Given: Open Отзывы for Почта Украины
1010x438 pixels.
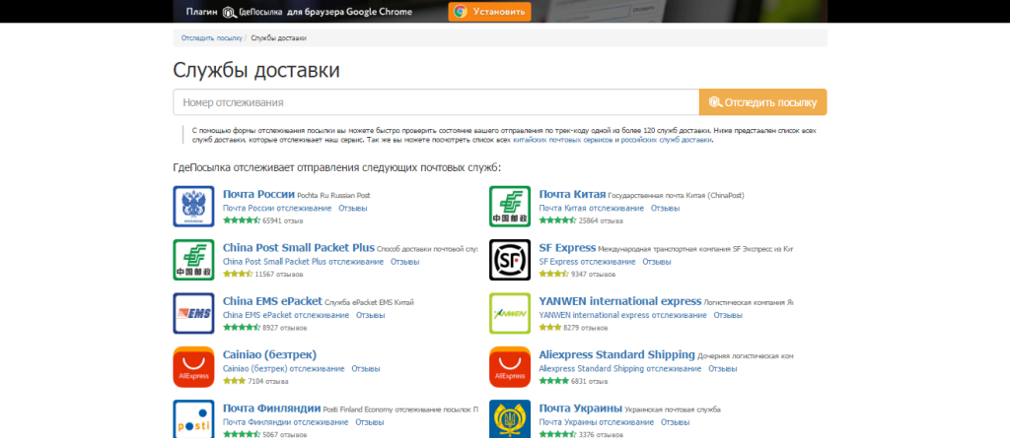Looking at the screenshot, I should coord(675,422).
